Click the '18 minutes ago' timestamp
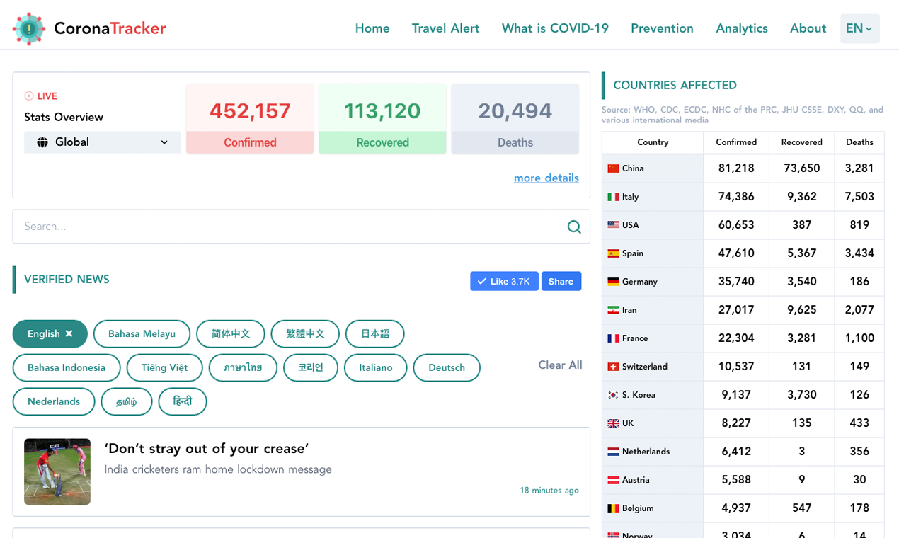 (x=549, y=490)
